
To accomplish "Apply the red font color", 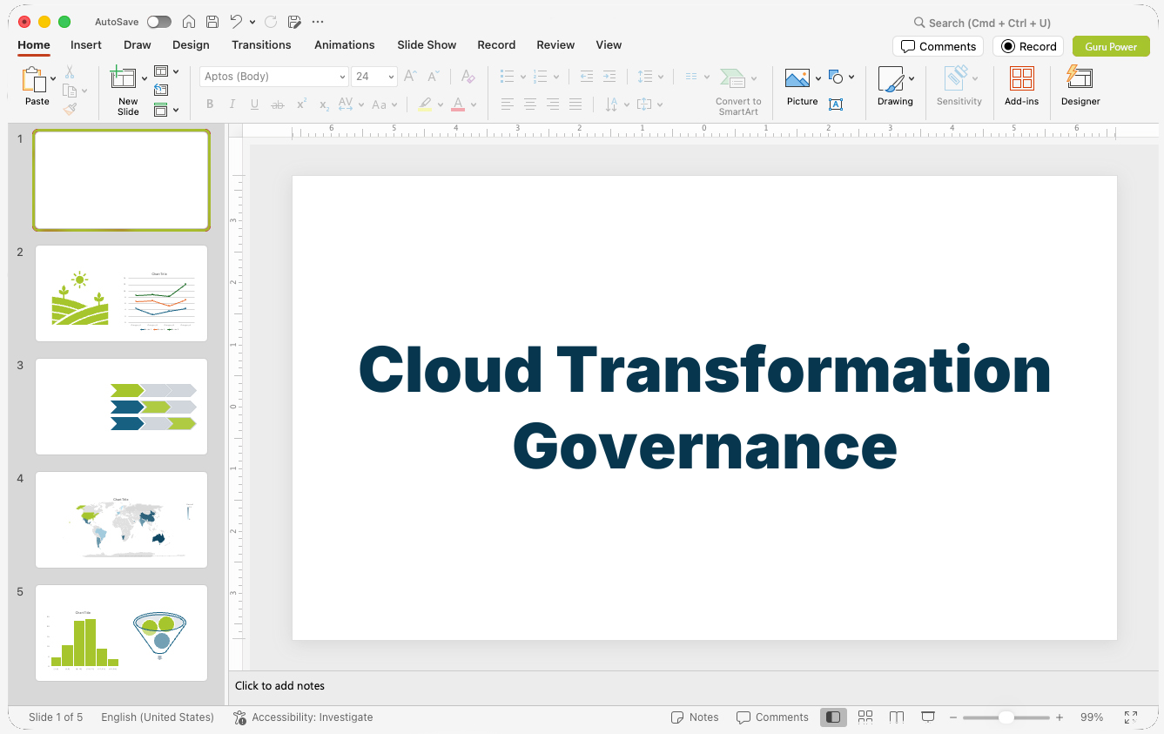I will click(458, 104).
